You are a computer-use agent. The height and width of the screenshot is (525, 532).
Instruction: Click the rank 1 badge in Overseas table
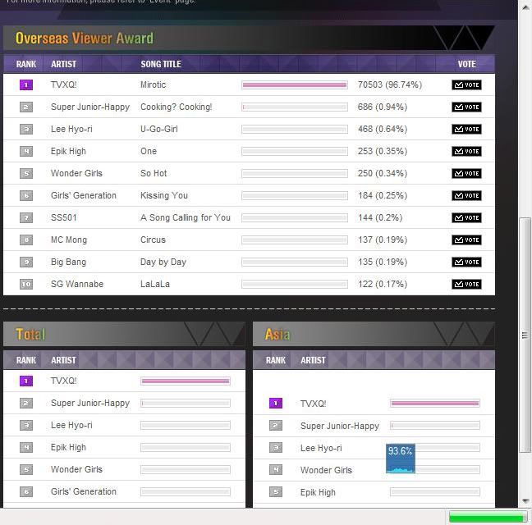point(25,84)
